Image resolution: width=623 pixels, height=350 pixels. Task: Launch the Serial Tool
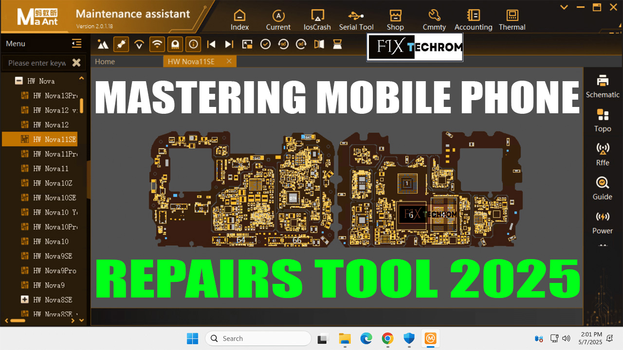click(356, 20)
